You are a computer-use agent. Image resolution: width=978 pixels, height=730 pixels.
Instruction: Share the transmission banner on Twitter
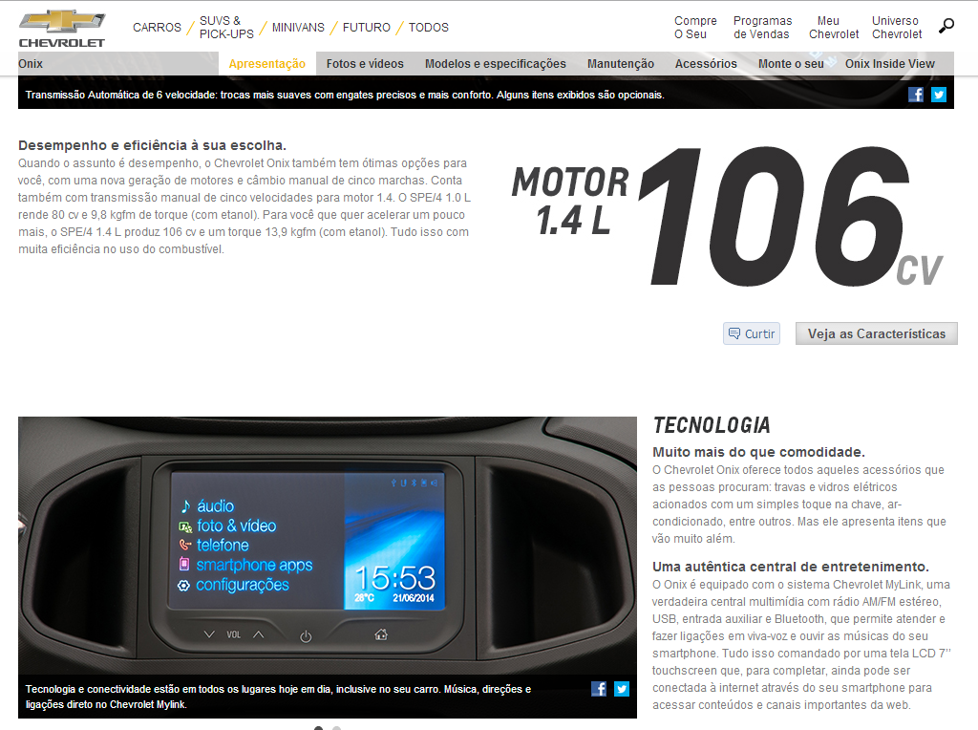939,95
